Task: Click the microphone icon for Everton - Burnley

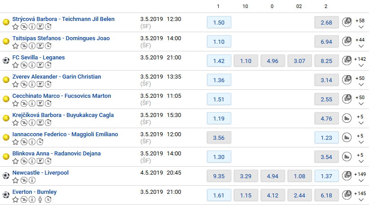Action: (x=40, y=200)
